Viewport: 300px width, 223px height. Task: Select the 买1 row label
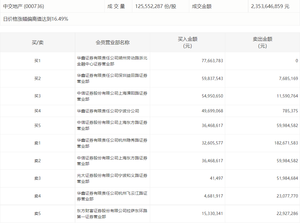click(x=38, y=60)
